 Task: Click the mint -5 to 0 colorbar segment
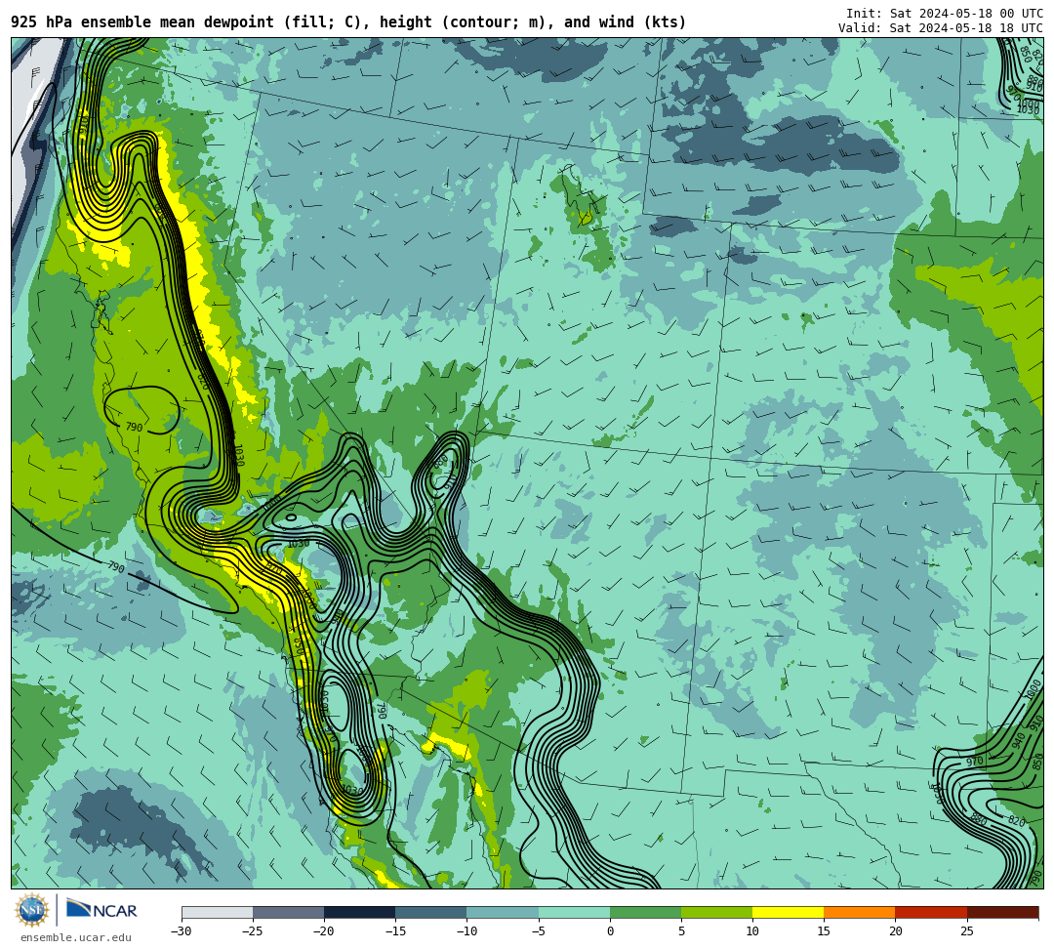[574, 912]
